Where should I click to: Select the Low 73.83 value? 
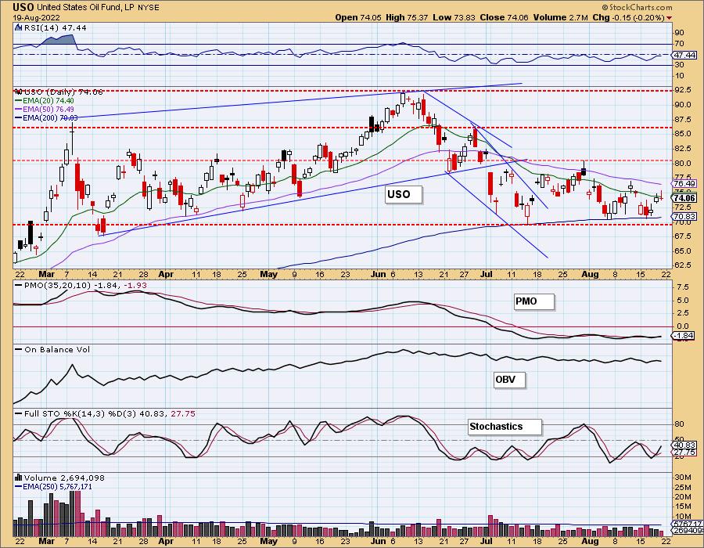[454, 17]
